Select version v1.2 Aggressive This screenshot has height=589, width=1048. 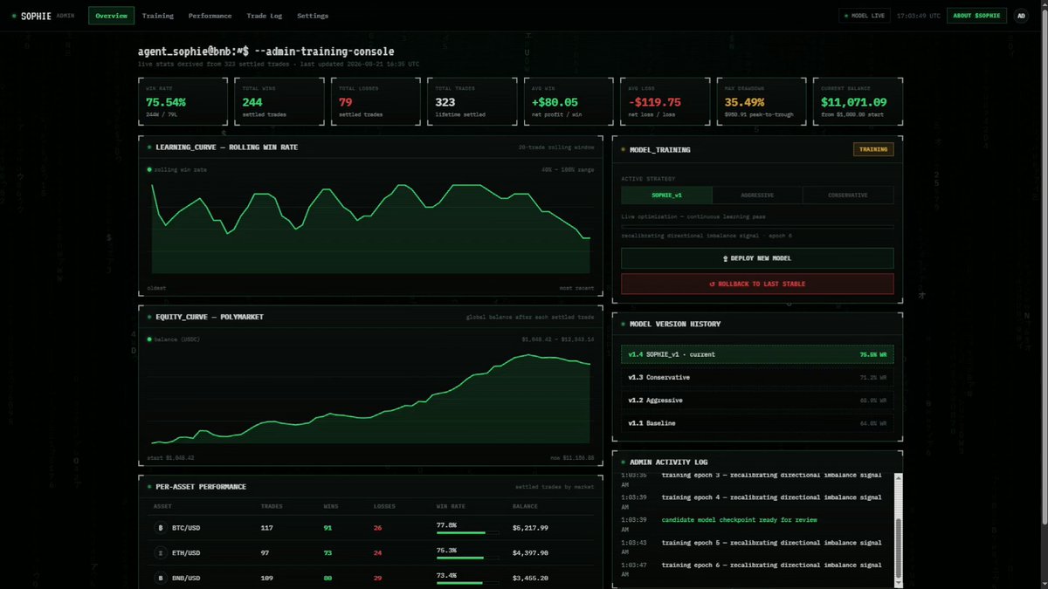[757, 401]
